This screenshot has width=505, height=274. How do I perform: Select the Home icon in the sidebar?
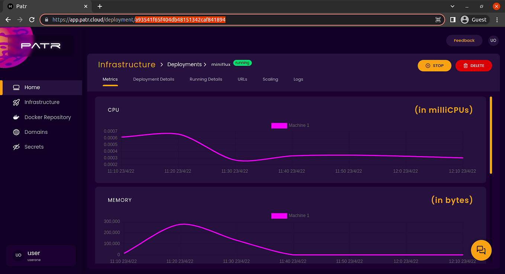pyautogui.click(x=16, y=87)
